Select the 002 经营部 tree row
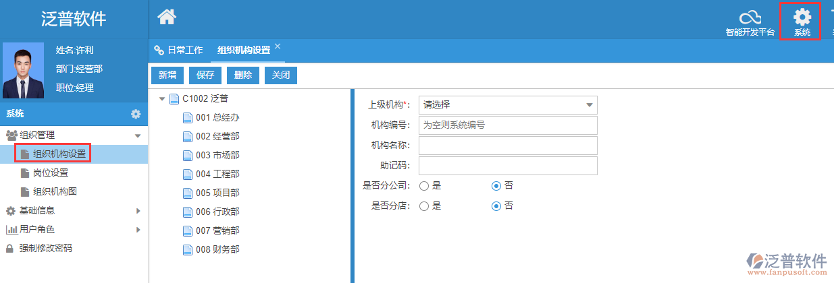The width and height of the screenshot is (834, 283). 217,137
